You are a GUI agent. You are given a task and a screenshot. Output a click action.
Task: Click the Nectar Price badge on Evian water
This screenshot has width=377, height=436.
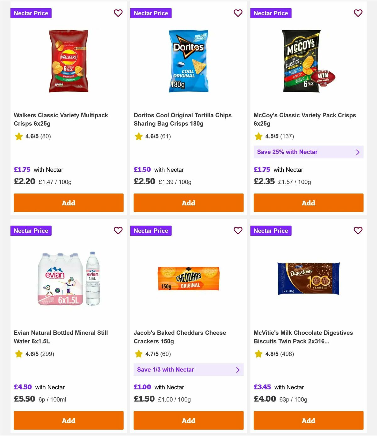click(x=31, y=231)
